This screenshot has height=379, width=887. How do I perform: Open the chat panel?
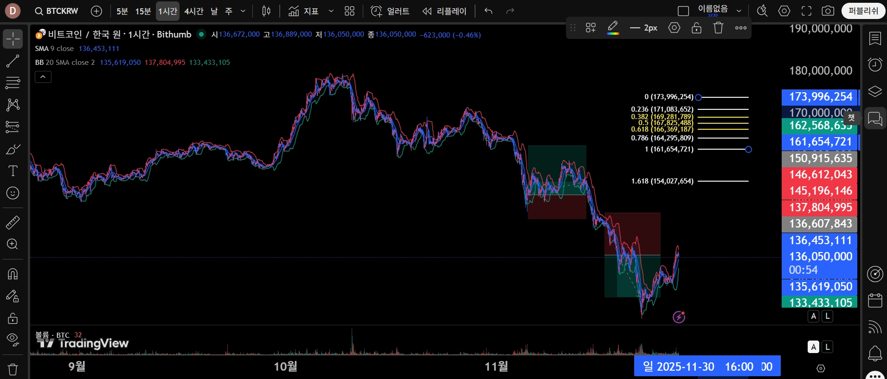click(x=875, y=119)
